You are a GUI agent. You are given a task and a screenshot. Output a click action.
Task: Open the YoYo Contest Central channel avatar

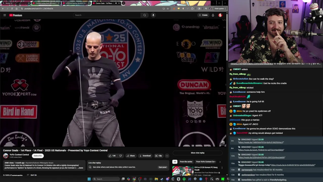(6, 156)
